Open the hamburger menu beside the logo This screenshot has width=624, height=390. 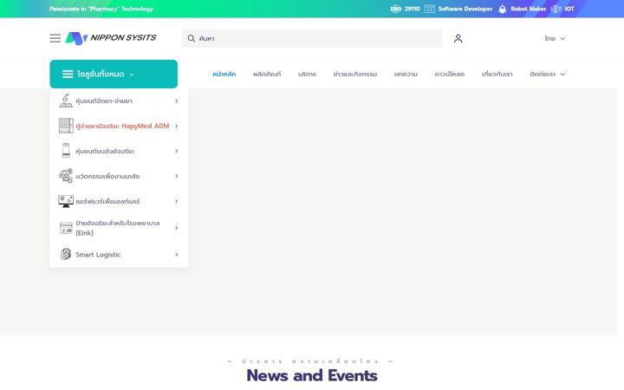tap(55, 38)
